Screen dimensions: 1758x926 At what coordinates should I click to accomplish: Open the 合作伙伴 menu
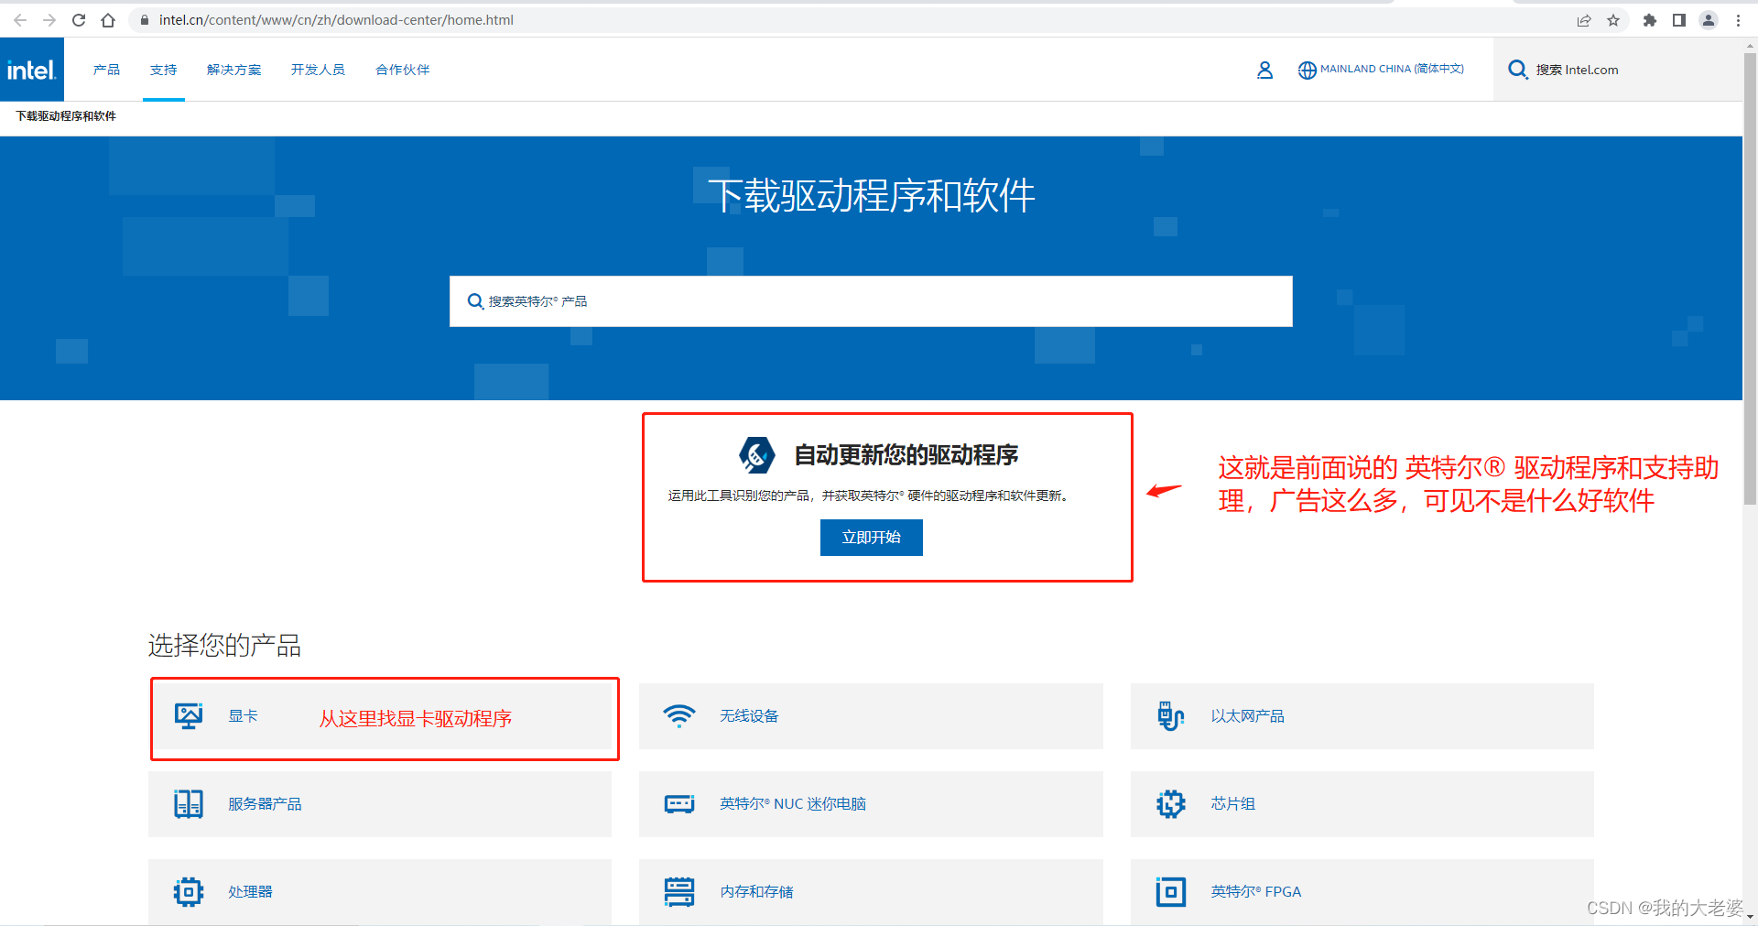click(x=403, y=70)
